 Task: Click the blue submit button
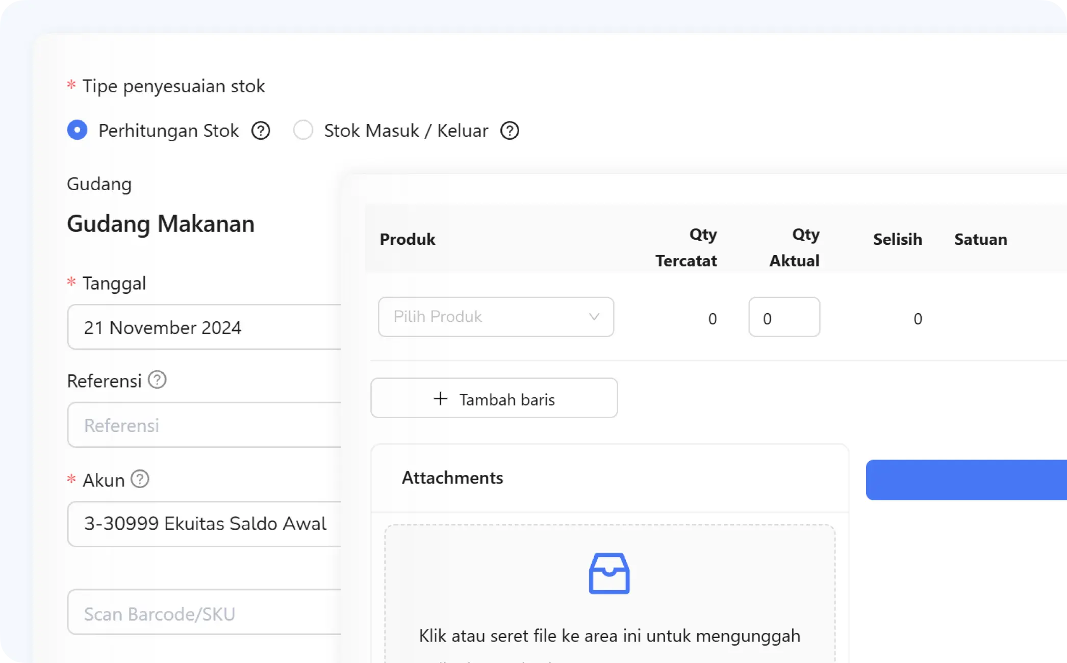967,480
